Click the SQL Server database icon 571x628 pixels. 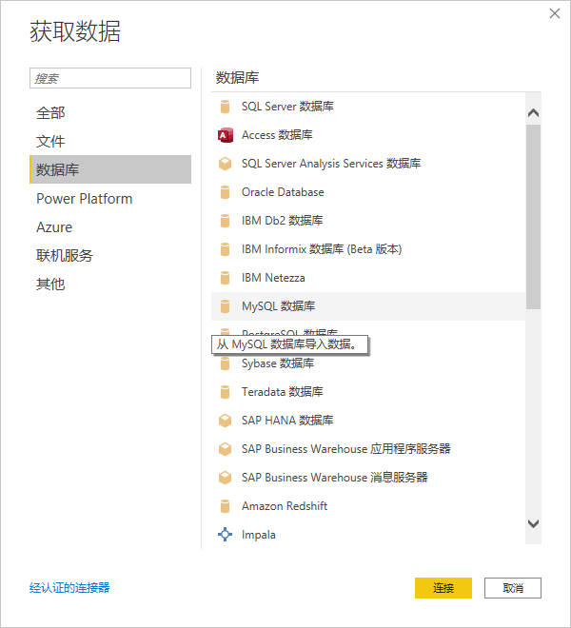tap(226, 107)
